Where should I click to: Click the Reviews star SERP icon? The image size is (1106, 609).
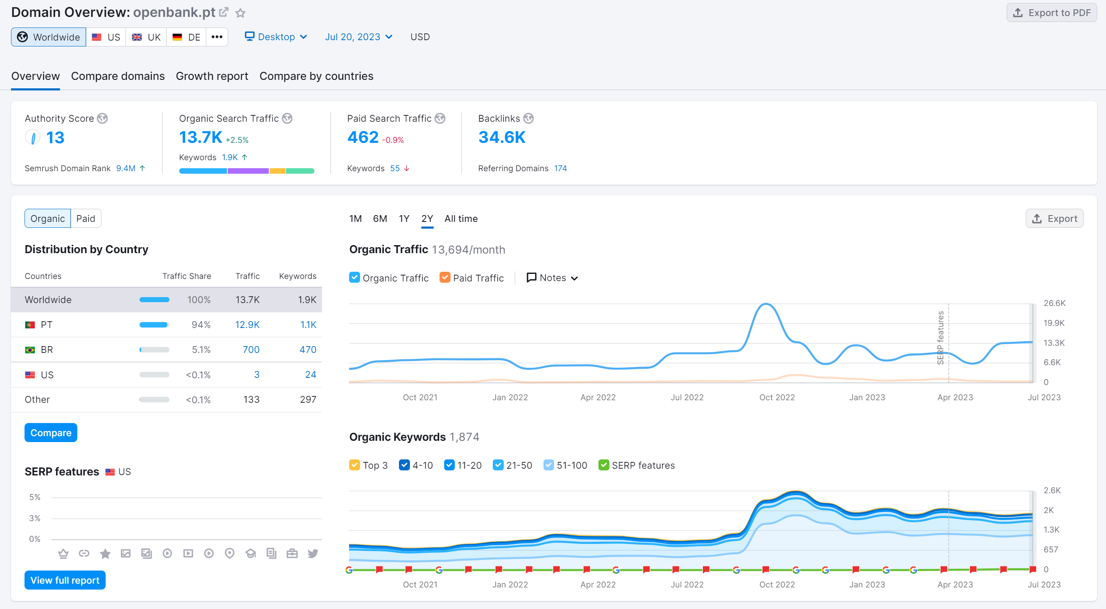coord(105,554)
